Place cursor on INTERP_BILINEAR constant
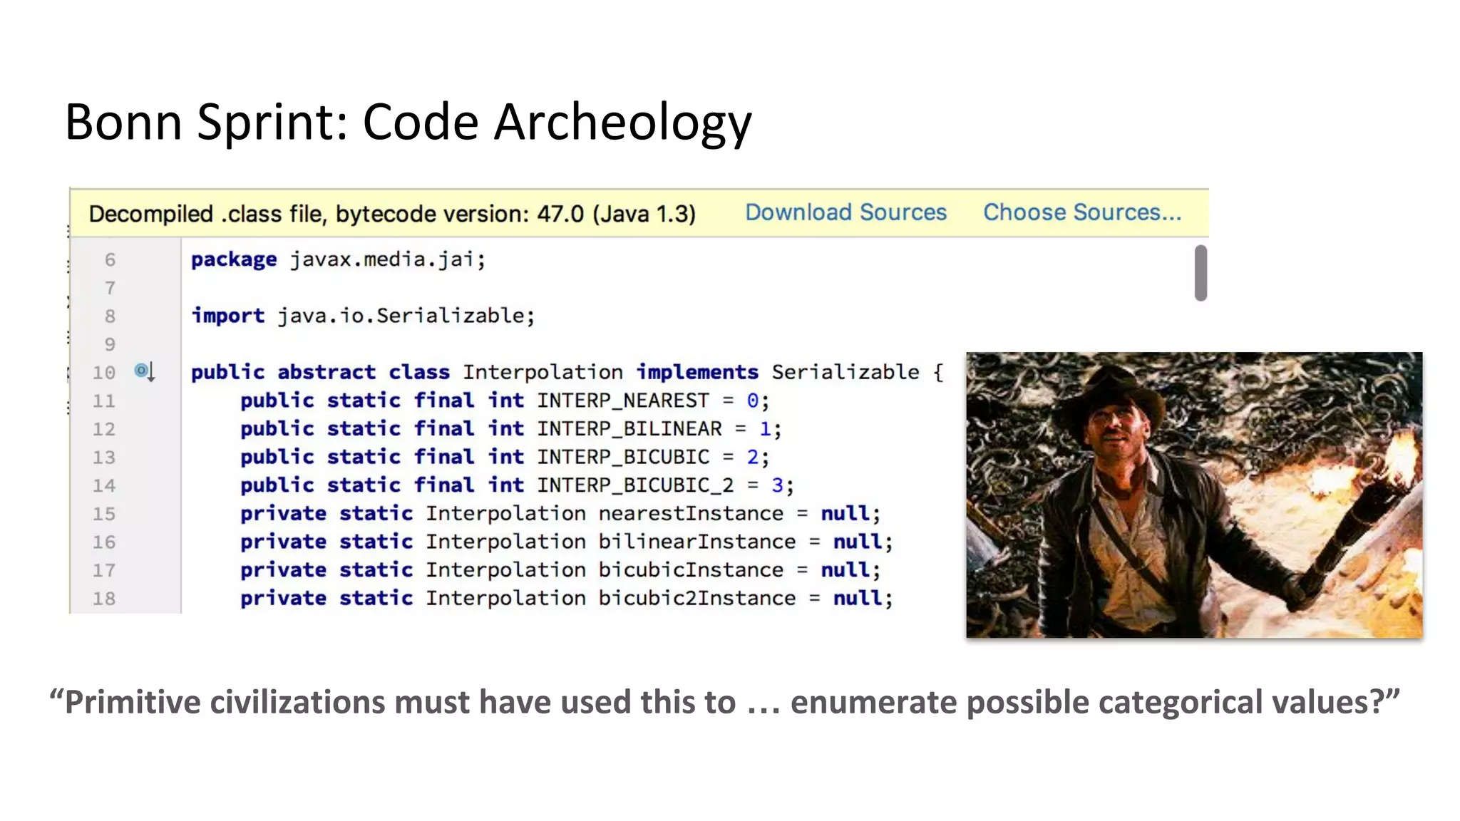The height and width of the screenshot is (821, 1460). point(629,429)
